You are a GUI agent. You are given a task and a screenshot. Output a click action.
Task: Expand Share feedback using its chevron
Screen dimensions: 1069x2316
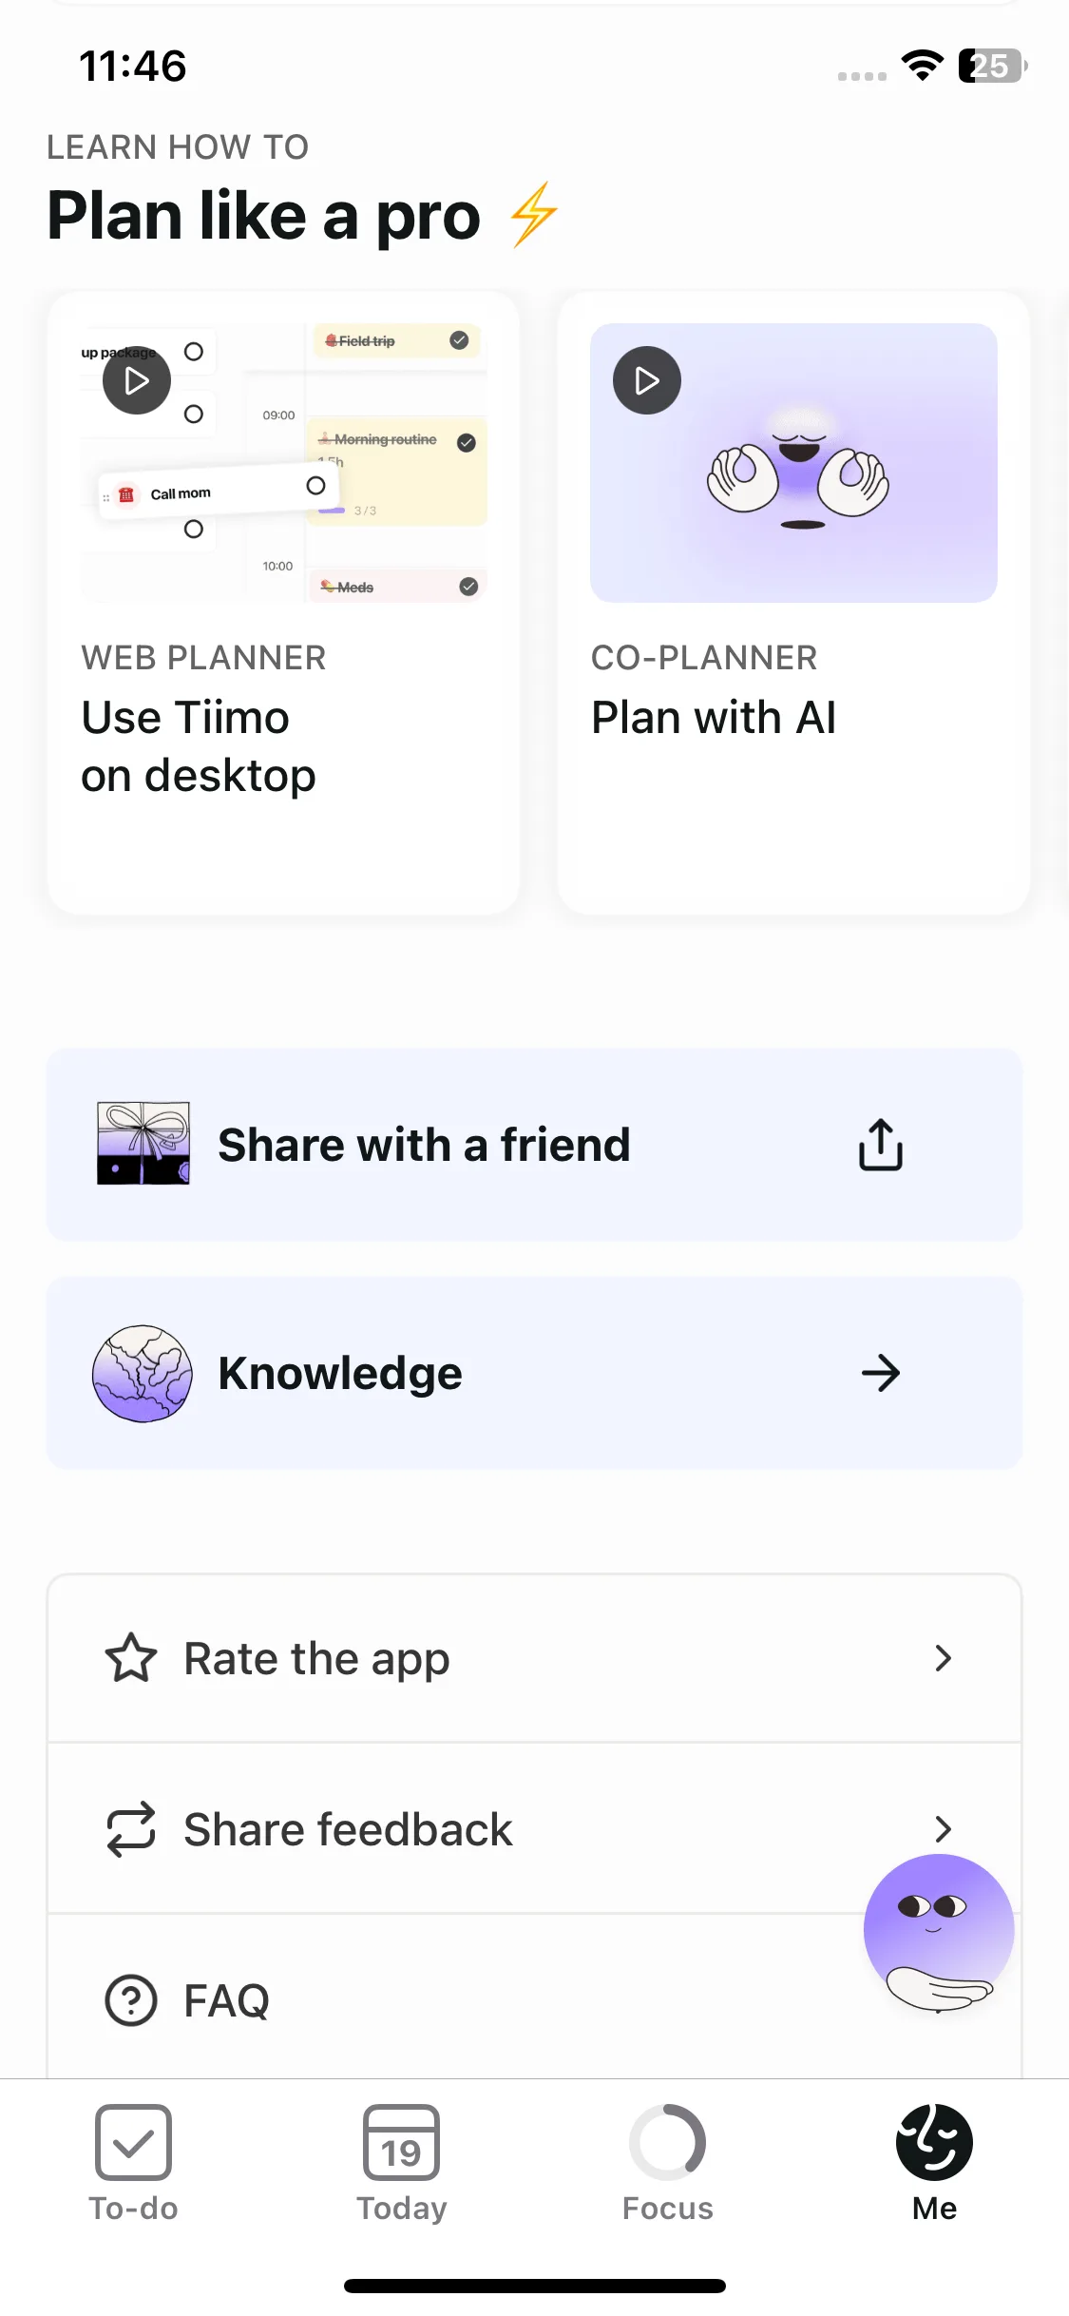pyautogui.click(x=943, y=1828)
